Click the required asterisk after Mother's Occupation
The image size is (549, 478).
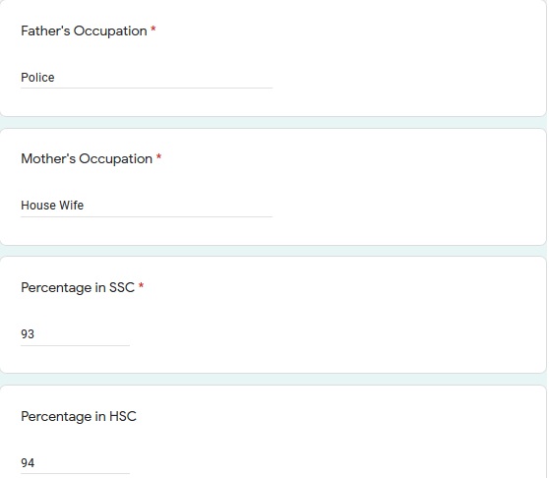coord(158,156)
